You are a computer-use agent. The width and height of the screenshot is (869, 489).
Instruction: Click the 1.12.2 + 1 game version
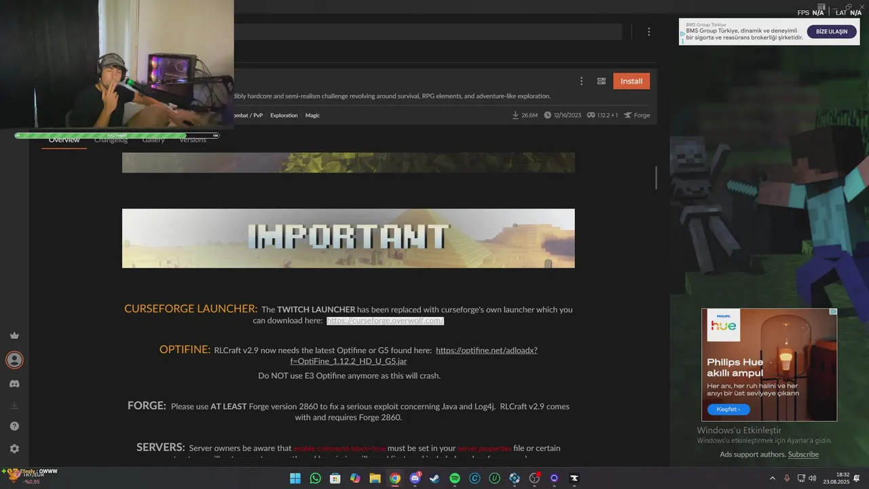pos(603,115)
